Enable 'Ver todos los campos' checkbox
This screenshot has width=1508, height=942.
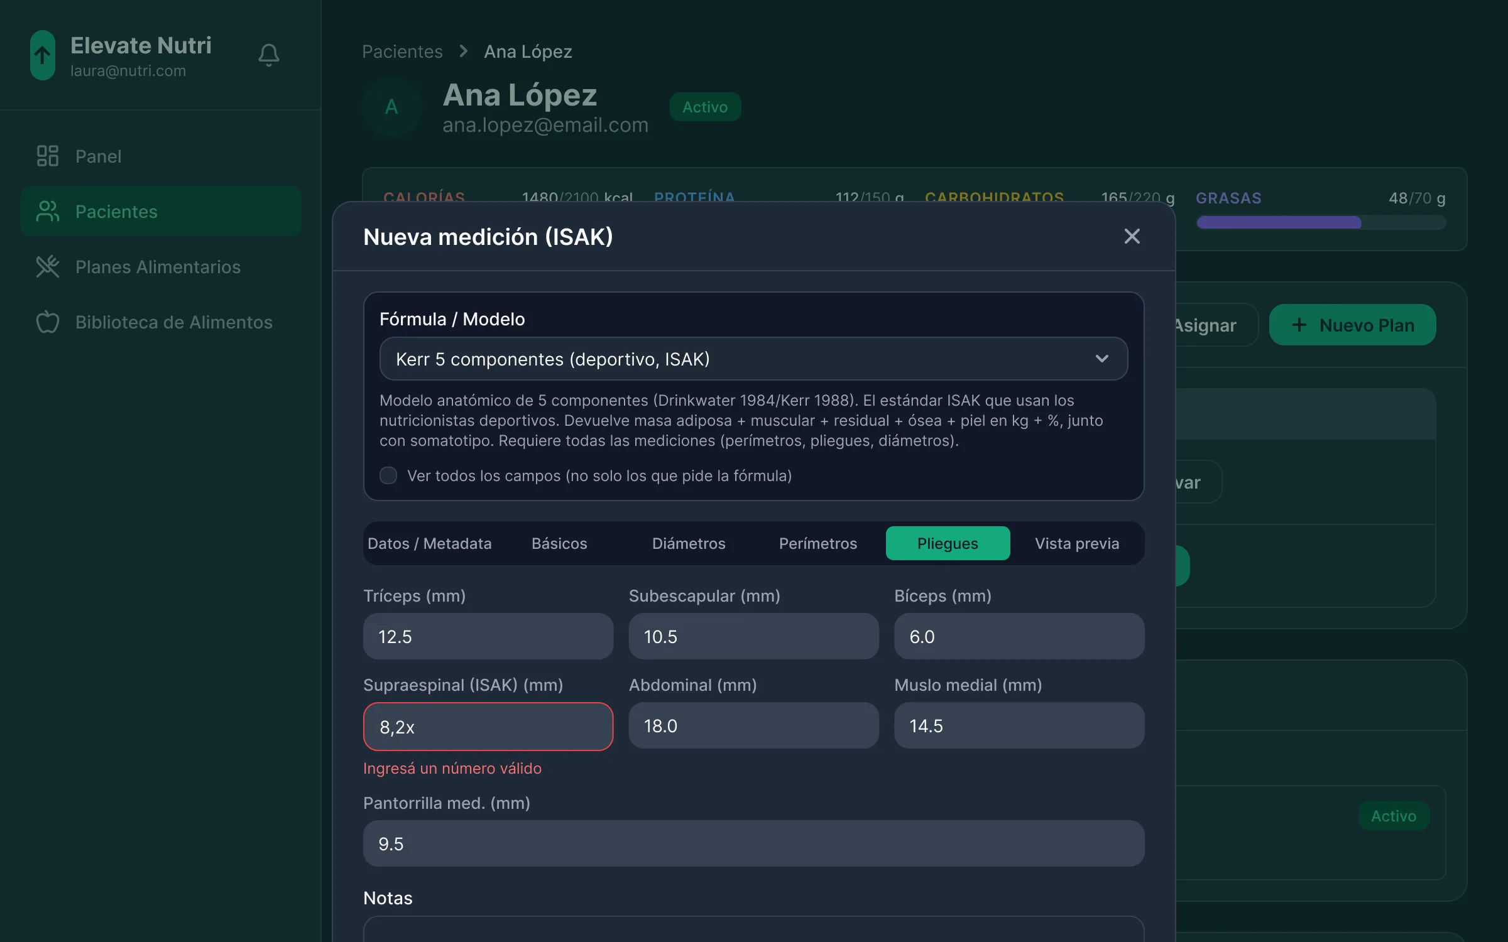(x=388, y=475)
